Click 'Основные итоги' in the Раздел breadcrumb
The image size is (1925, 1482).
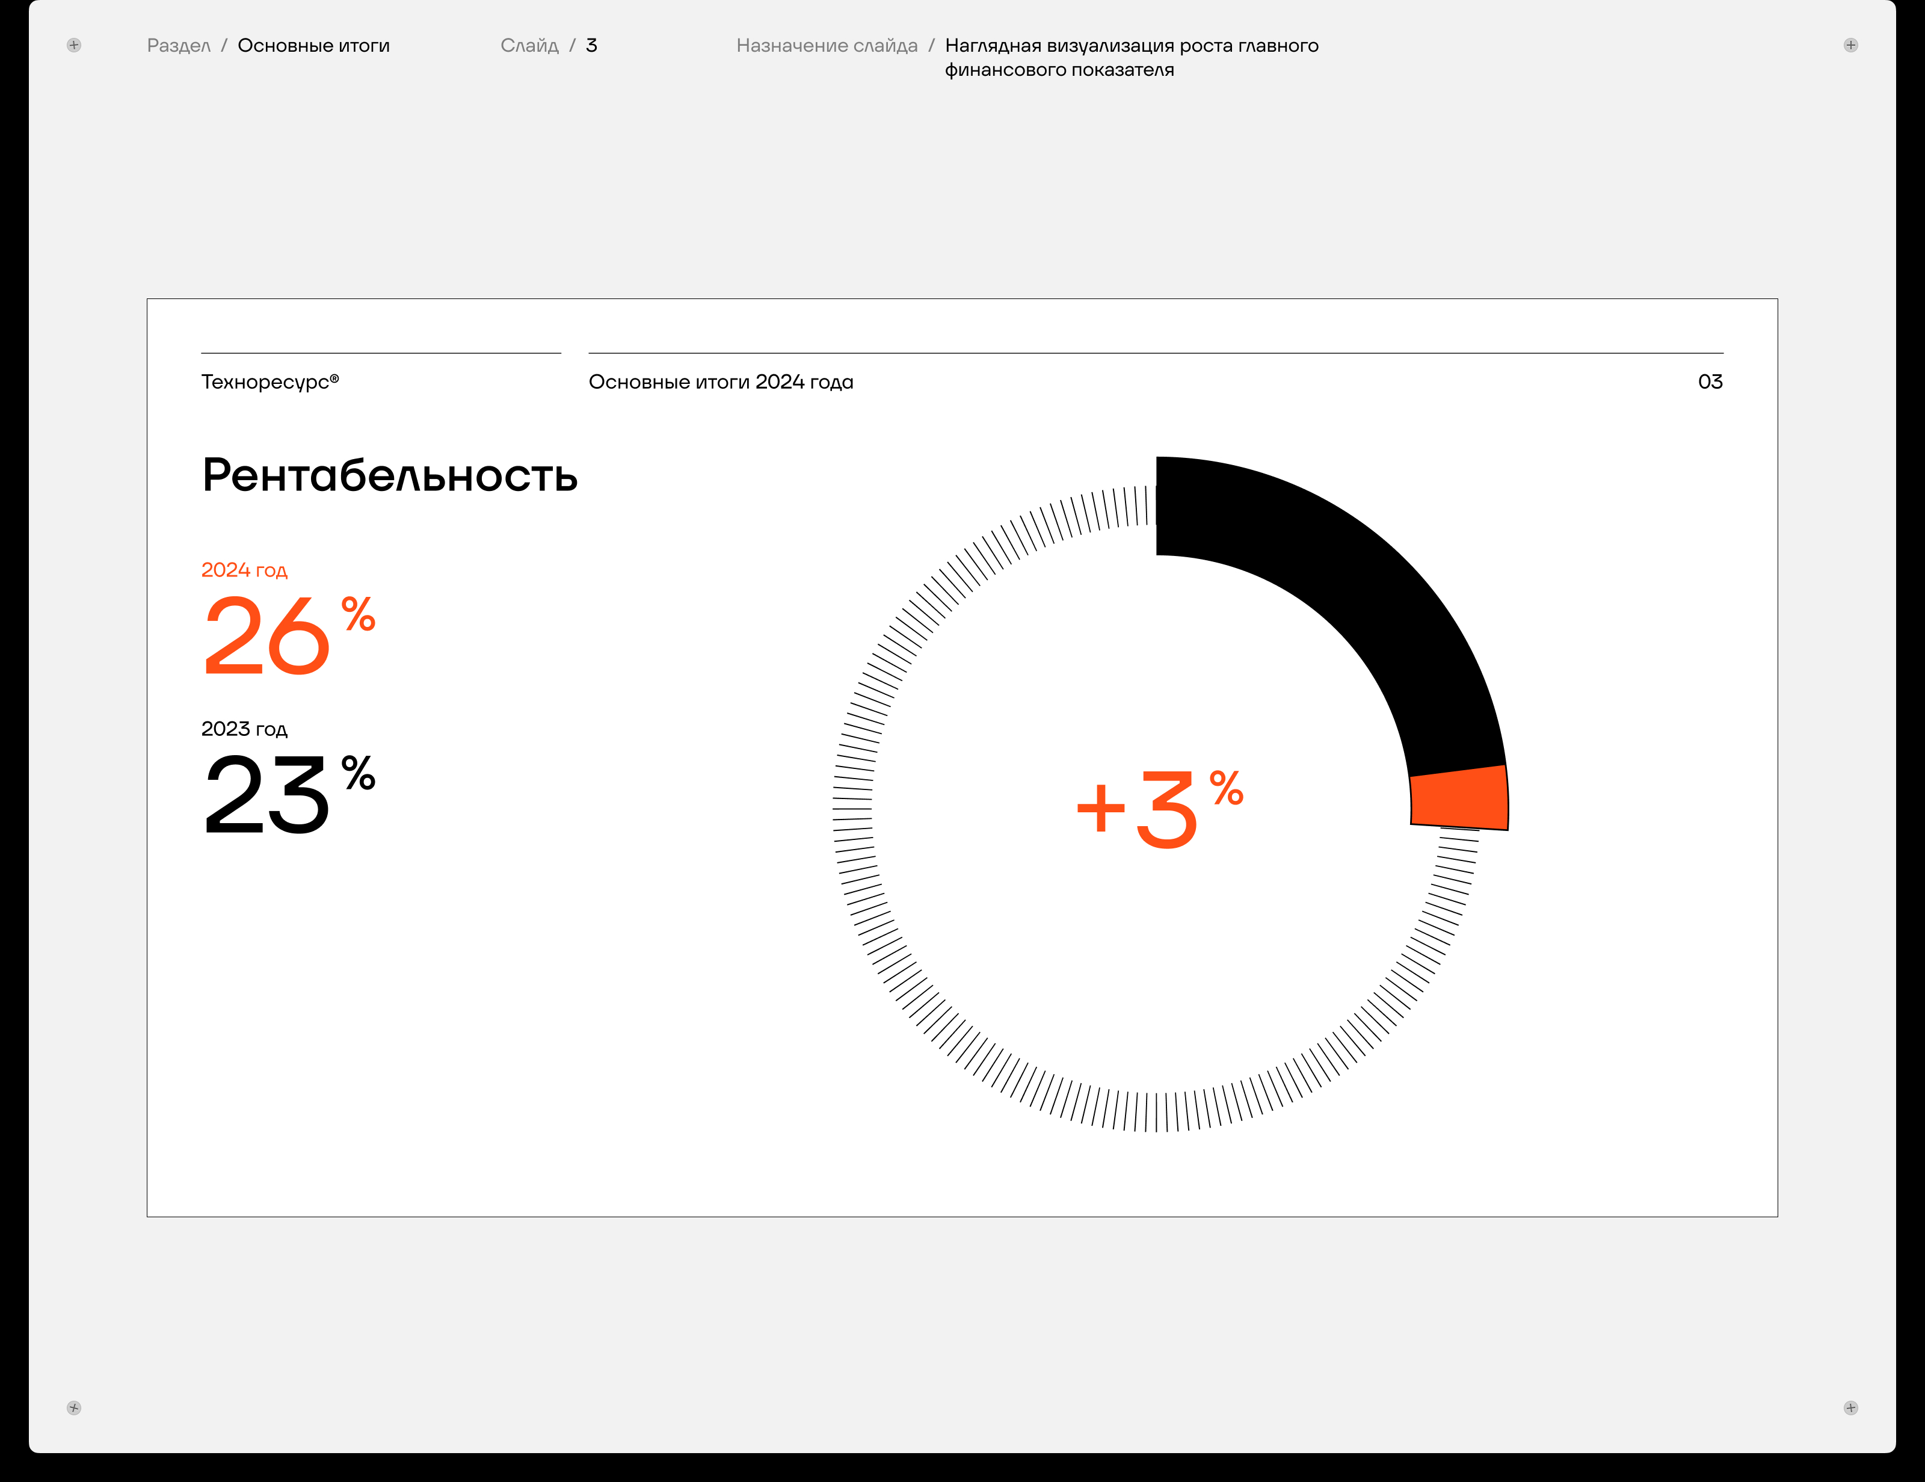click(313, 46)
